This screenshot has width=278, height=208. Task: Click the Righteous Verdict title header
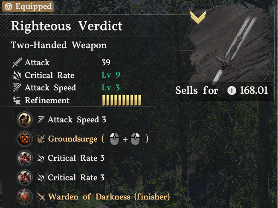click(x=67, y=26)
